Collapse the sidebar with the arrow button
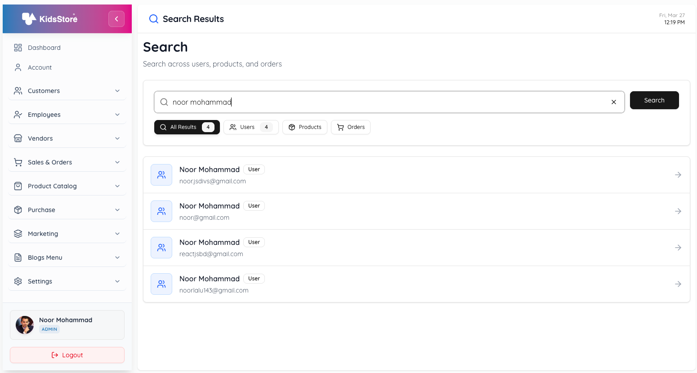 [x=116, y=18]
